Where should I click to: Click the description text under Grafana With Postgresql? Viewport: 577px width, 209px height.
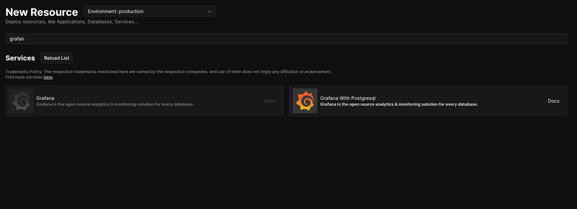(399, 104)
